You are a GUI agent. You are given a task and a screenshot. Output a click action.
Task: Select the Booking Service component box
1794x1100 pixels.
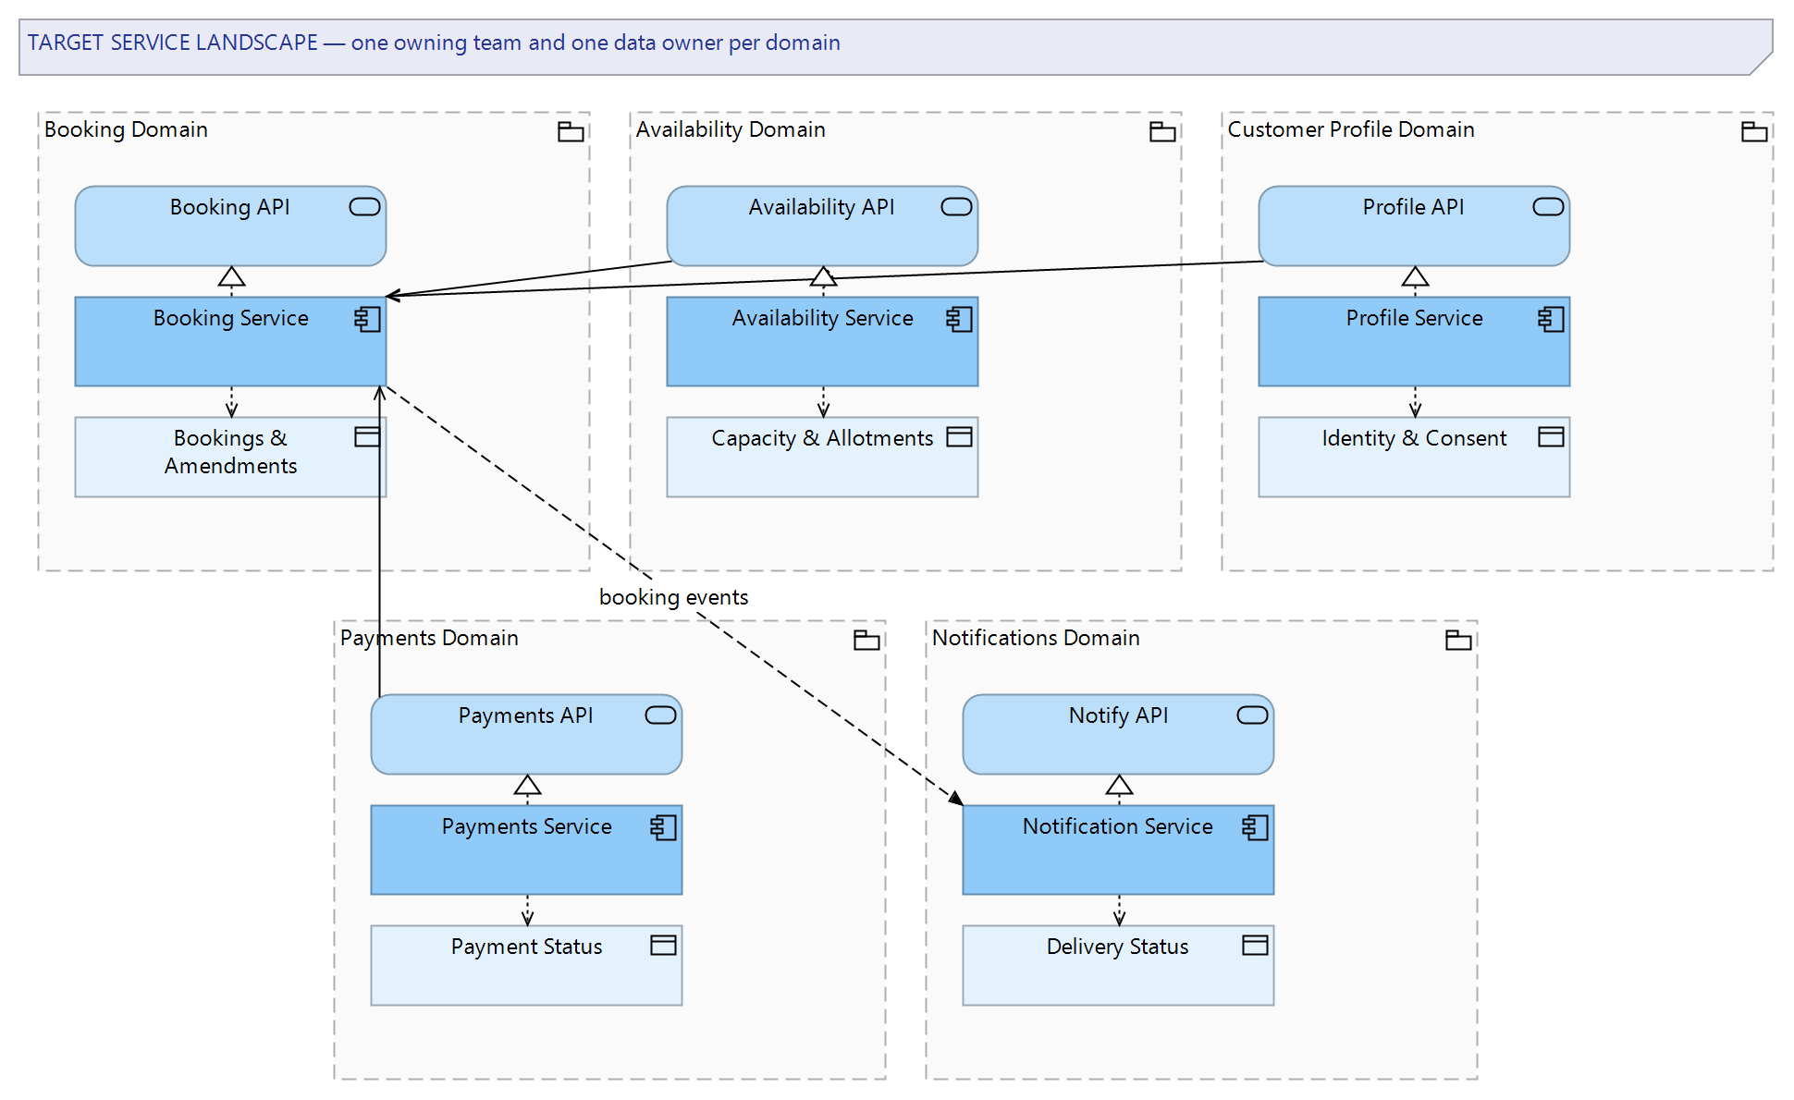pyautogui.click(x=230, y=341)
